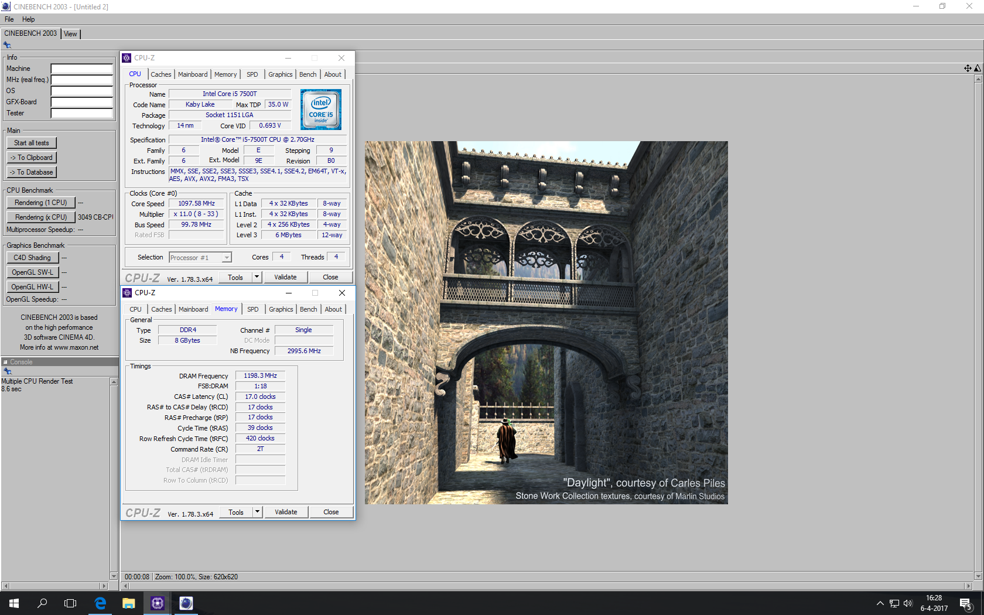The height and width of the screenshot is (615, 984).
Task: Open File Explorer from the taskbar
Action: 129,603
